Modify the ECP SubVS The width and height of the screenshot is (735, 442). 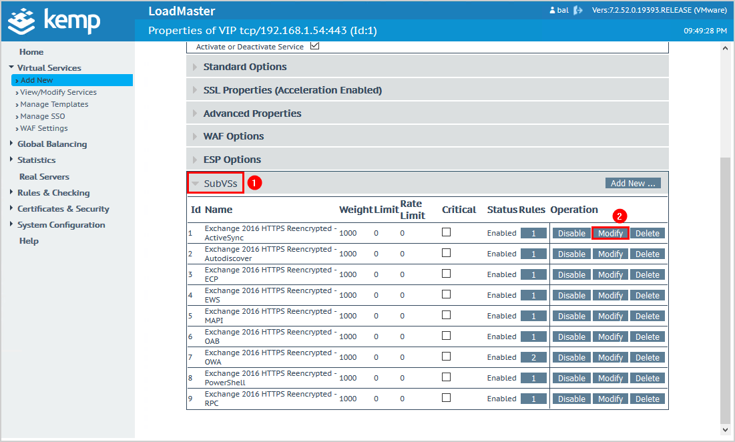point(610,274)
